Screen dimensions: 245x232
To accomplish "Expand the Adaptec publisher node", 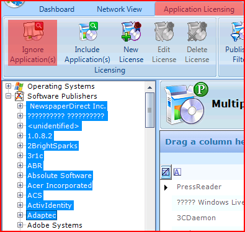I will tap(20, 215).
